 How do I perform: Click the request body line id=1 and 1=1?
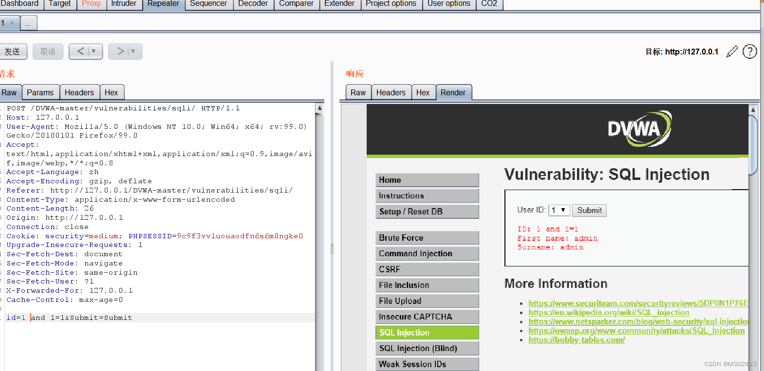point(69,318)
